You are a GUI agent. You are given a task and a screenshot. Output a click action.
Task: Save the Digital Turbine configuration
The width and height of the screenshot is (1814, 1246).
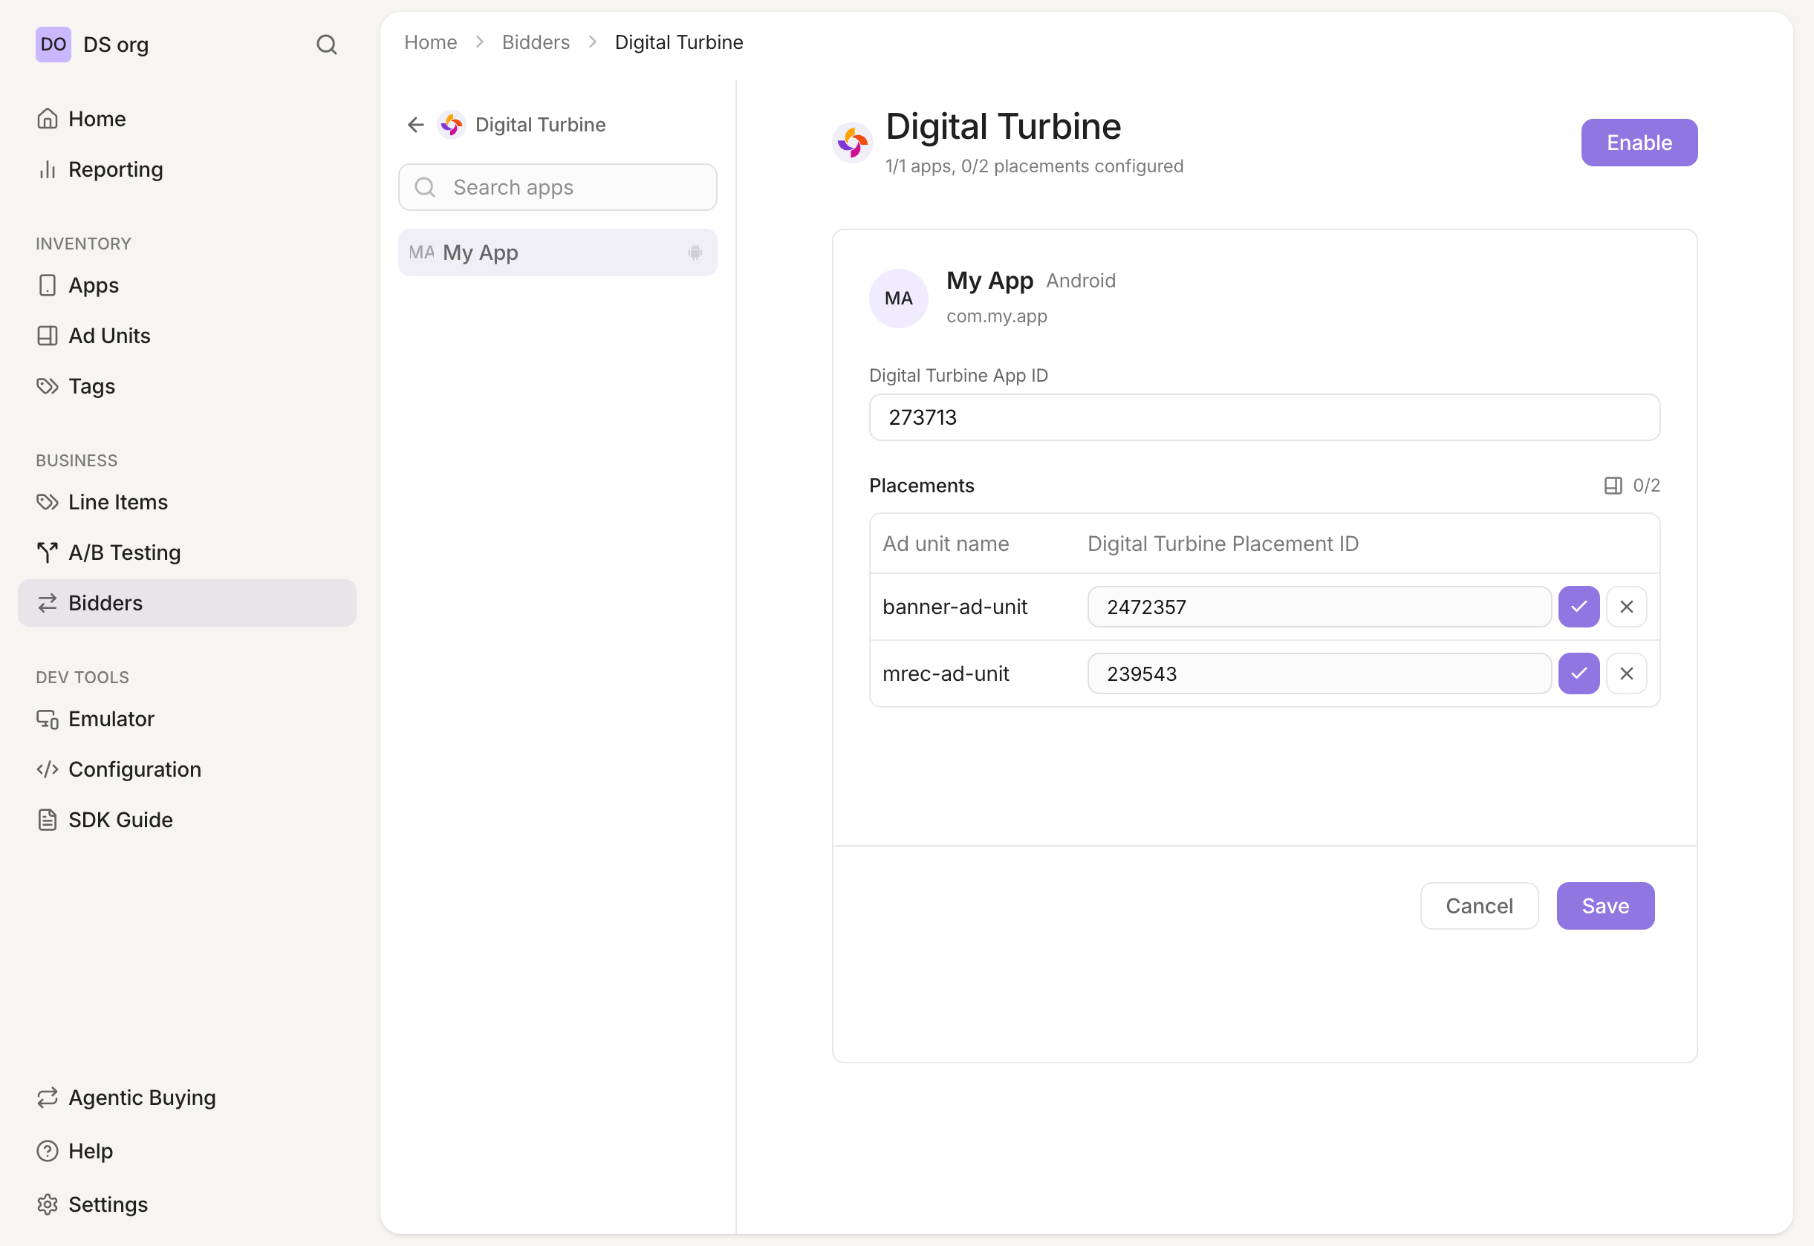pyautogui.click(x=1605, y=906)
